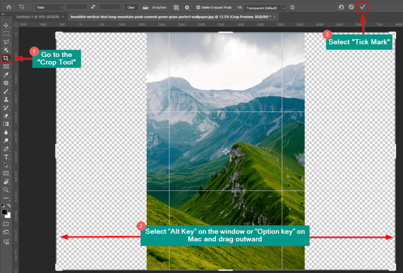Confirm the crop with the tick mark

[362, 7]
